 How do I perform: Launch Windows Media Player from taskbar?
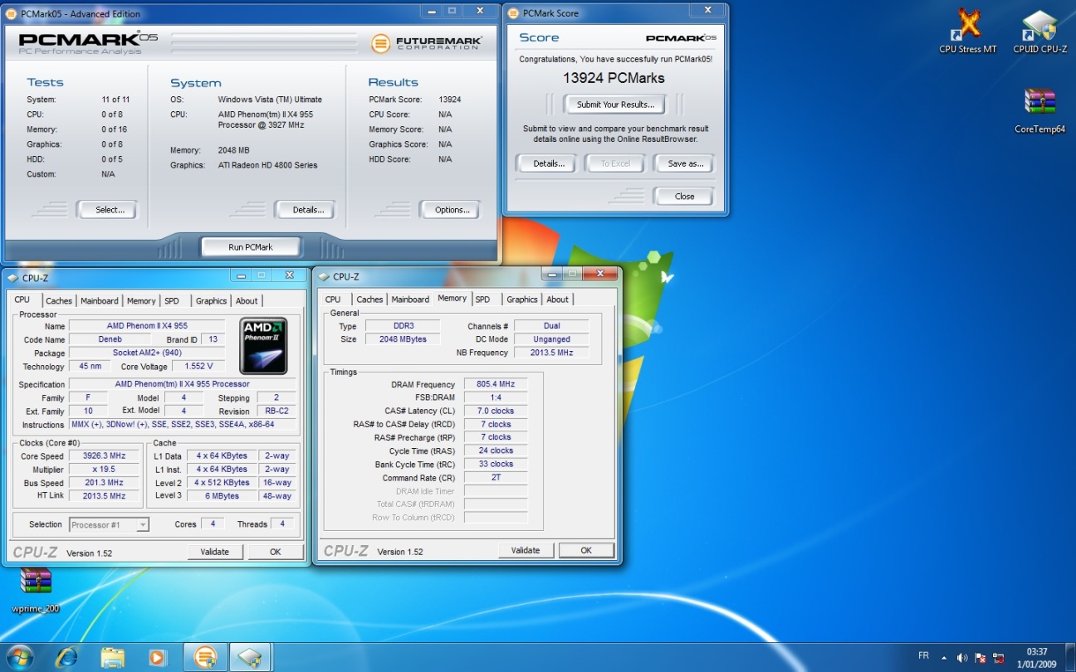point(157,657)
